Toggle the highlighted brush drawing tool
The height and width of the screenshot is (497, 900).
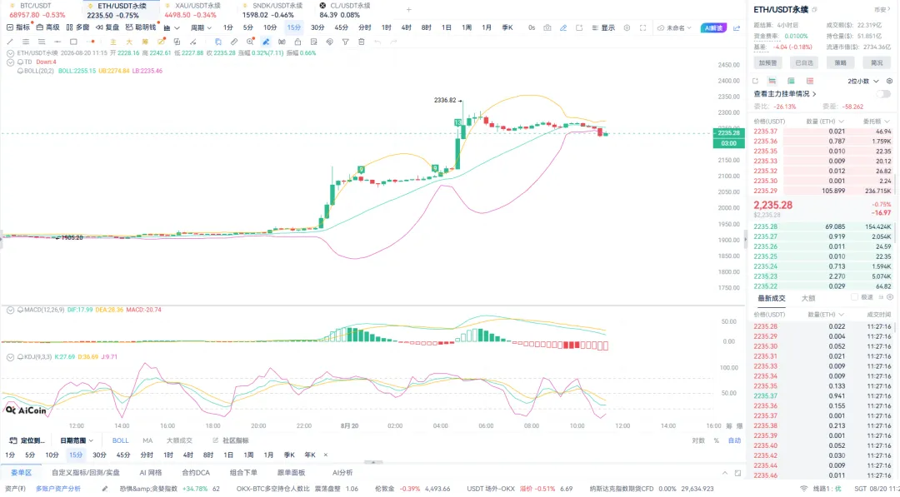coord(266,42)
